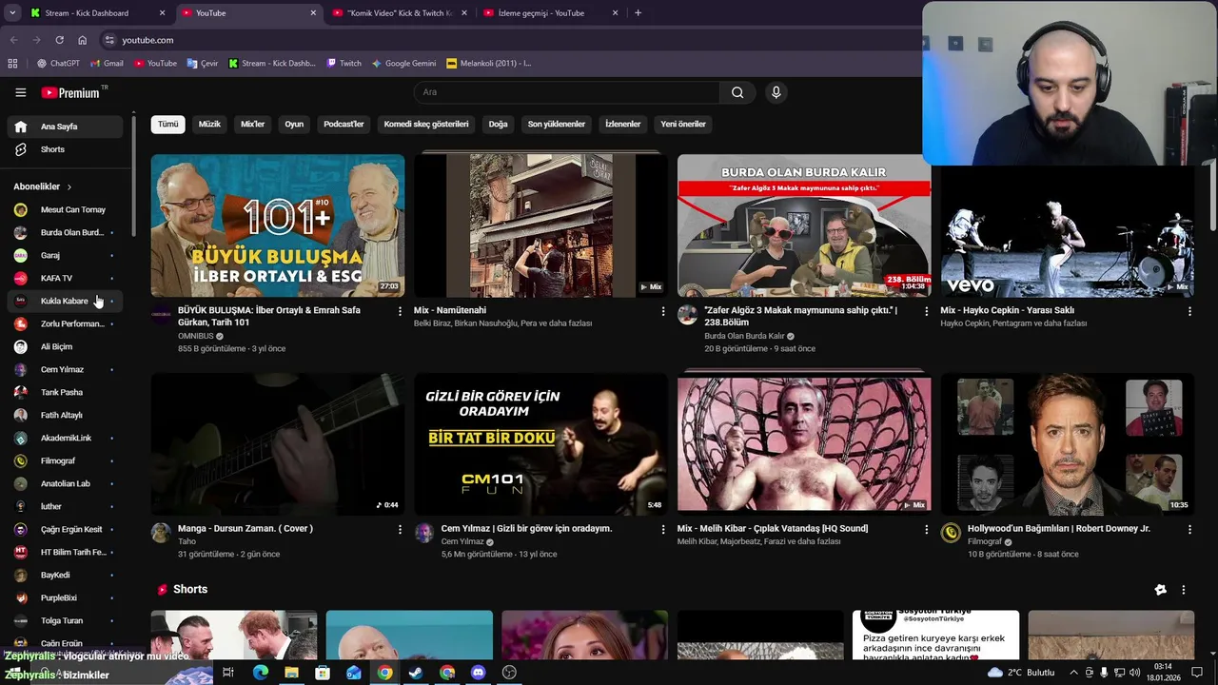Go to Chrome home page button
Image resolution: width=1218 pixels, height=685 pixels.
[82, 40]
